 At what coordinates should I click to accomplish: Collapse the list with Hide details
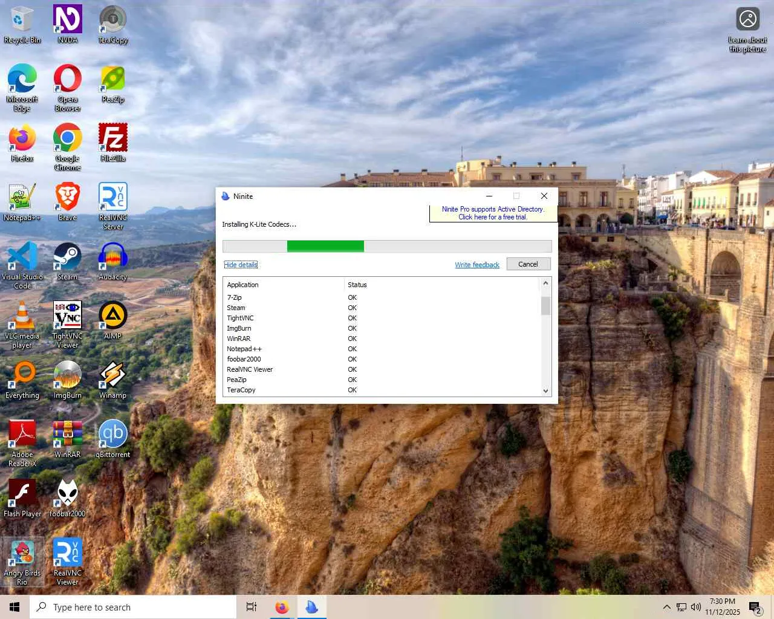(x=241, y=265)
